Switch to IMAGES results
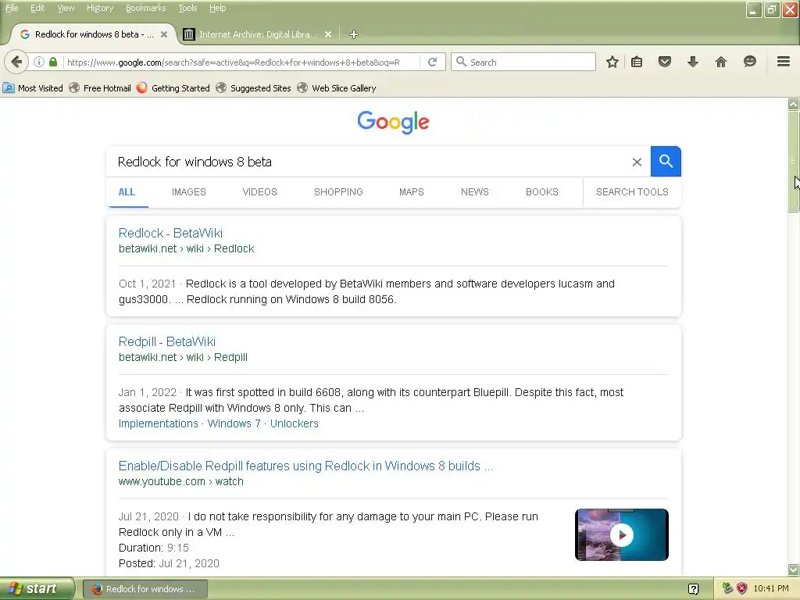The height and width of the screenshot is (600, 800). (189, 192)
